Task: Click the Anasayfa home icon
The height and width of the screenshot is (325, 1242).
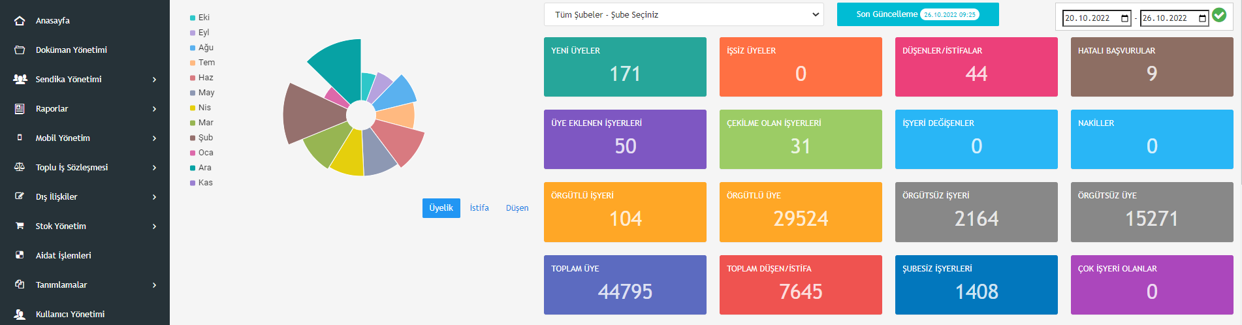Action: click(20, 21)
